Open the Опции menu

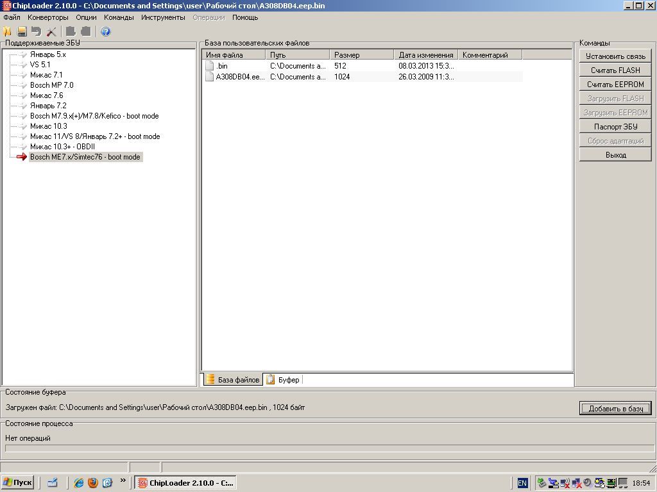pos(87,17)
